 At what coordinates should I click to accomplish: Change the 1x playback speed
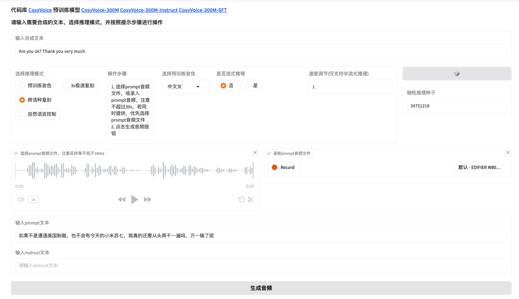pos(33,199)
